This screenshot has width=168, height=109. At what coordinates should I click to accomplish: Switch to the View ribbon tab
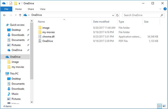point(43,9)
